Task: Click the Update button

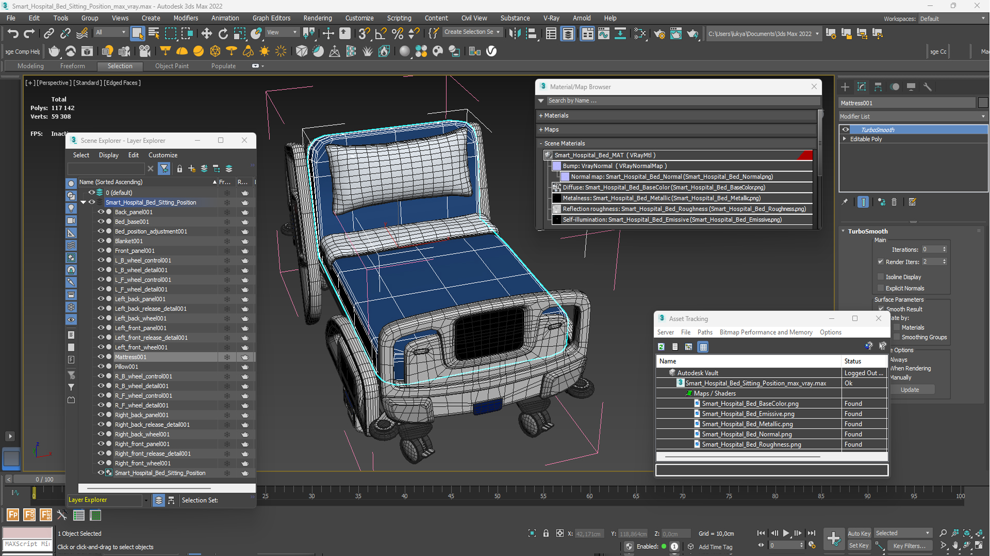Action: pyautogui.click(x=910, y=390)
